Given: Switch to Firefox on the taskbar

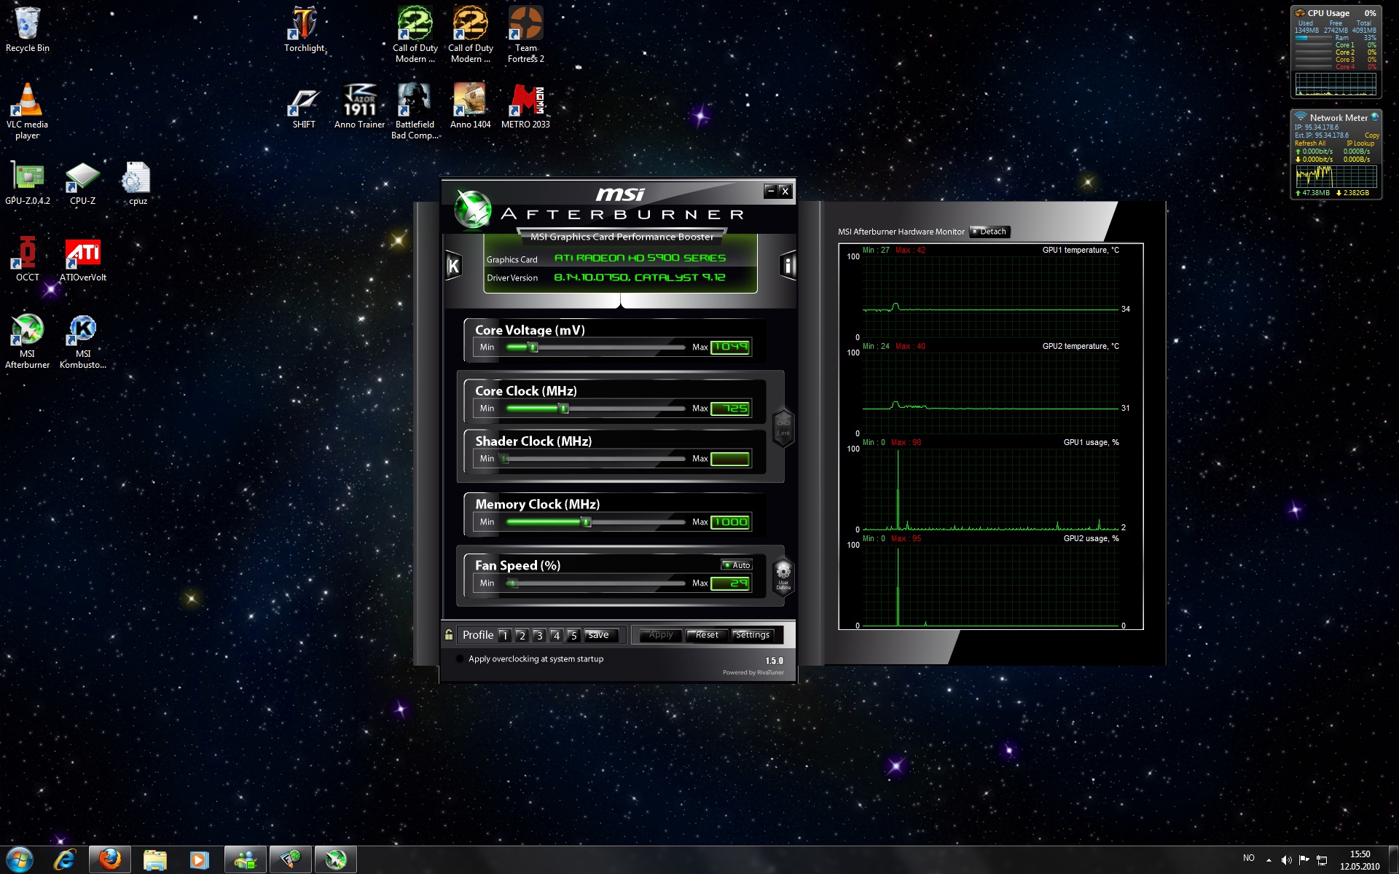Looking at the screenshot, I should 110,860.
